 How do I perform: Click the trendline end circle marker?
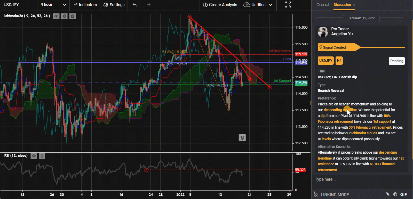coord(270,87)
